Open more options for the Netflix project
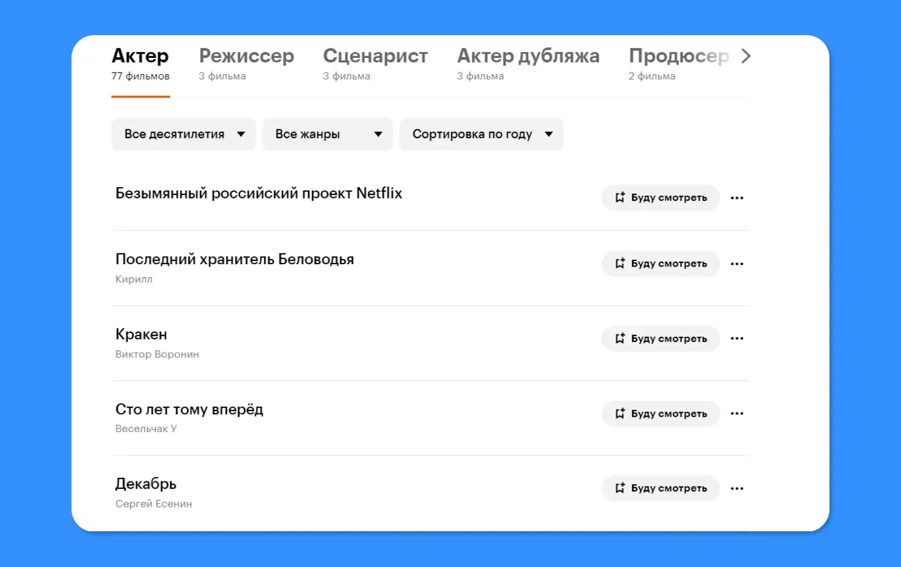The image size is (901, 567). 737,198
